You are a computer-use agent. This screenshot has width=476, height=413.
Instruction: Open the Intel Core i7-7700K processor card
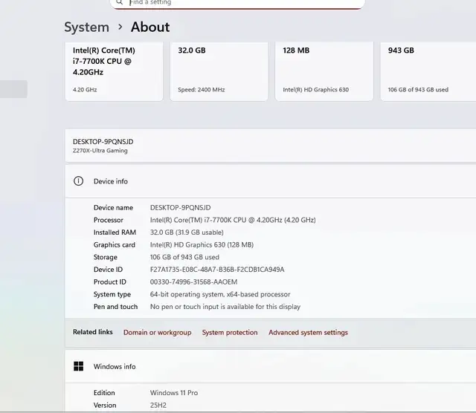[114, 71]
